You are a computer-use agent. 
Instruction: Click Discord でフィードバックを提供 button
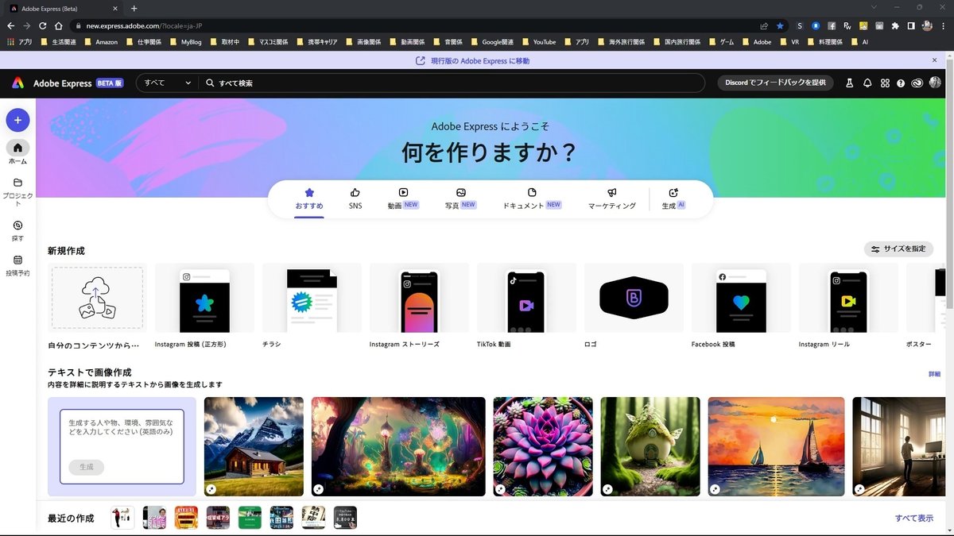pyautogui.click(x=775, y=83)
